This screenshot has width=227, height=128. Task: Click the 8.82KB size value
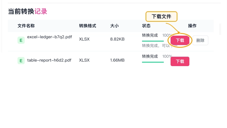pyautogui.click(x=117, y=39)
